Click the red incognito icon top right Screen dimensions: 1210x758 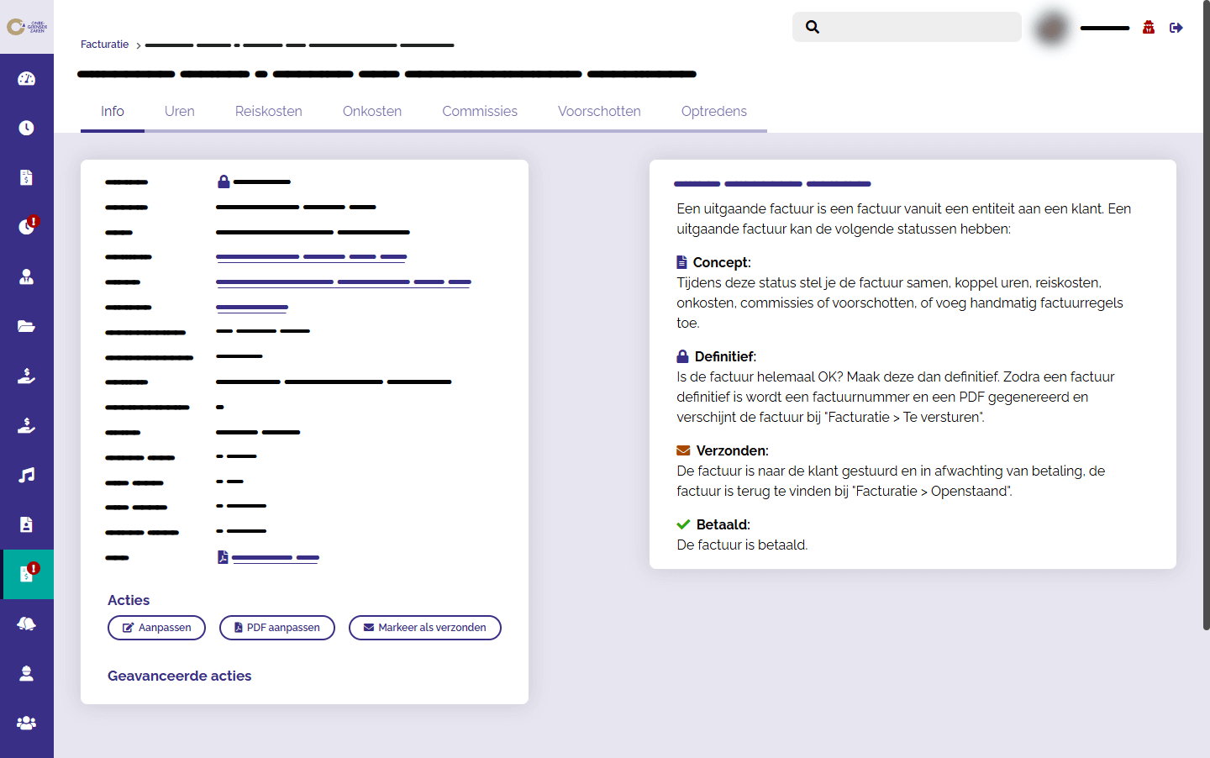(x=1148, y=27)
